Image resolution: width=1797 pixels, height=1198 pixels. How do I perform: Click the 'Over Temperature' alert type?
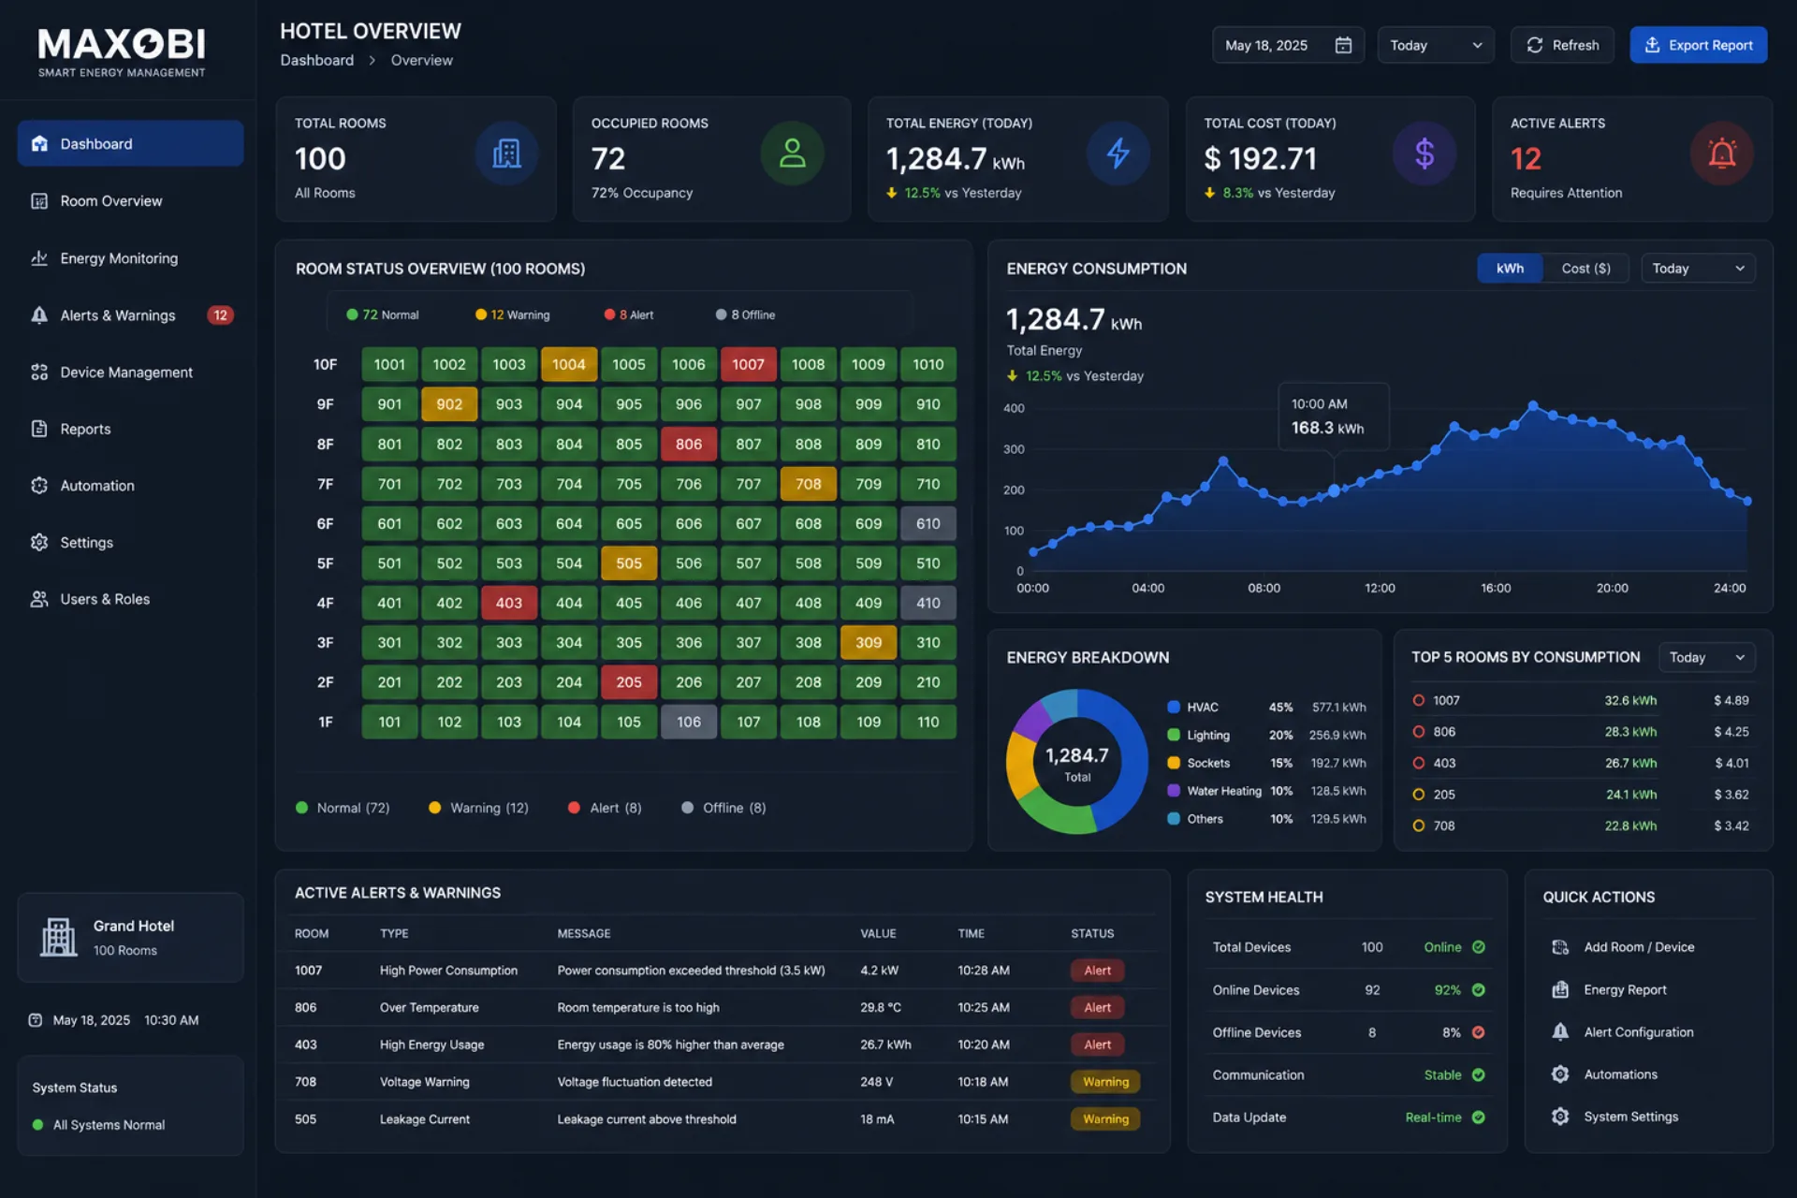(429, 1008)
